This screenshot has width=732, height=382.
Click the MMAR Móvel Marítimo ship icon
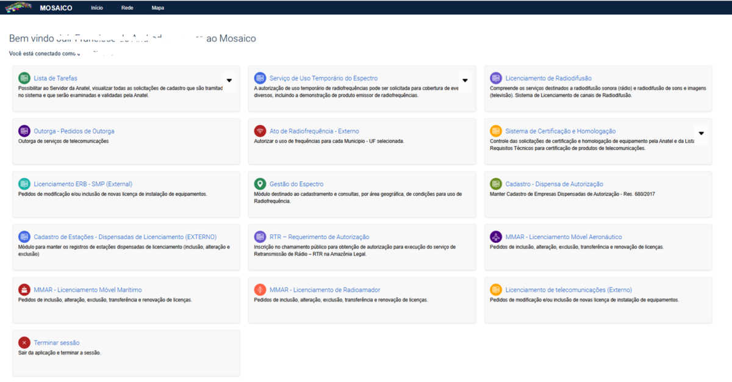click(x=24, y=290)
